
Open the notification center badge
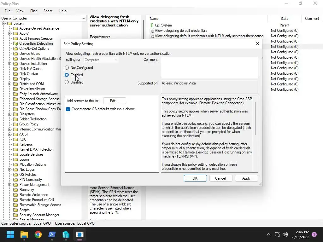314,234
